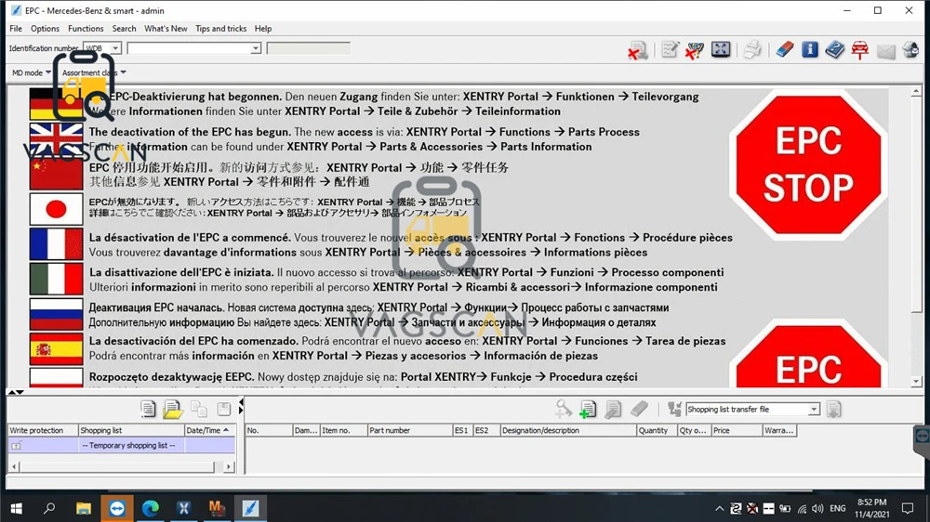This screenshot has height=522, width=930.
Task: Open the Options menu
Action: (45, 29)
